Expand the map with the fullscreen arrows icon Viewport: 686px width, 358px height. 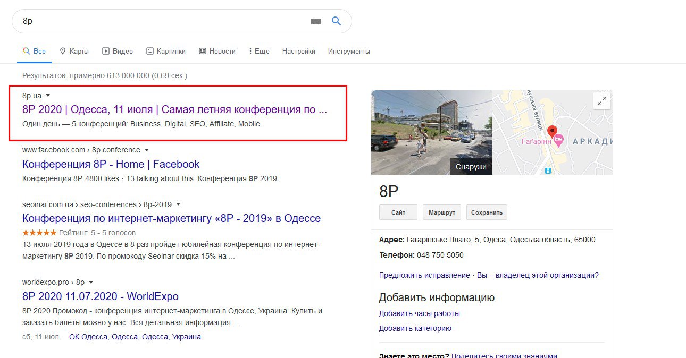[x=601, y=101]
